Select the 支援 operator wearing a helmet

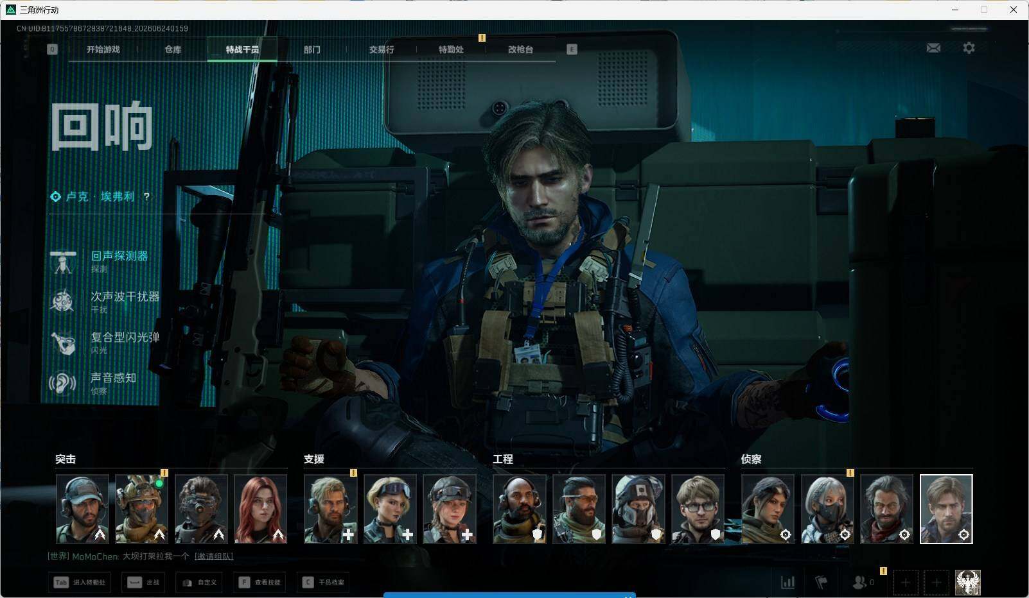(449, 509)
